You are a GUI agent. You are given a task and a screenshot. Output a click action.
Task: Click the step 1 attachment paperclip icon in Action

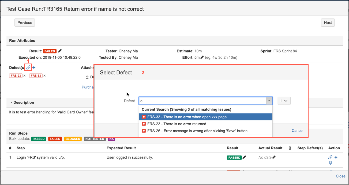pos(330,163)
